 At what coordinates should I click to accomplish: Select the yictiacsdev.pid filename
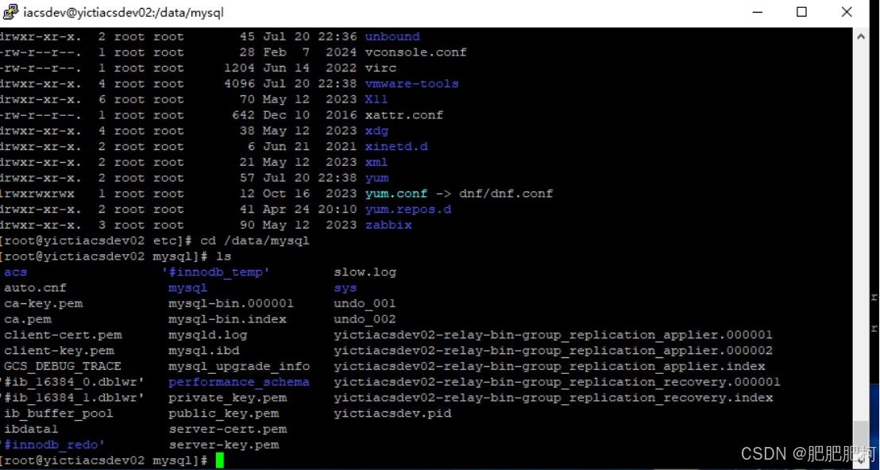coord(392,413)
